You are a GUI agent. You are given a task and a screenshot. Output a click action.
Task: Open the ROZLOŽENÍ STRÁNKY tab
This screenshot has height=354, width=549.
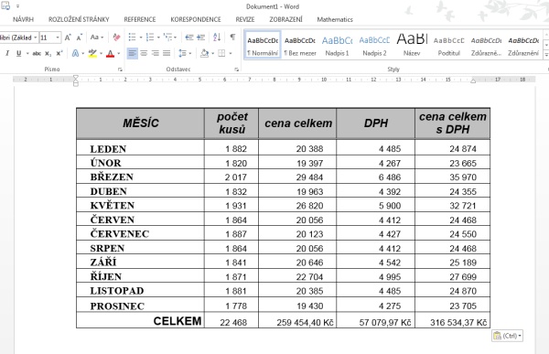pyautogui.click(x=79, y=19)
